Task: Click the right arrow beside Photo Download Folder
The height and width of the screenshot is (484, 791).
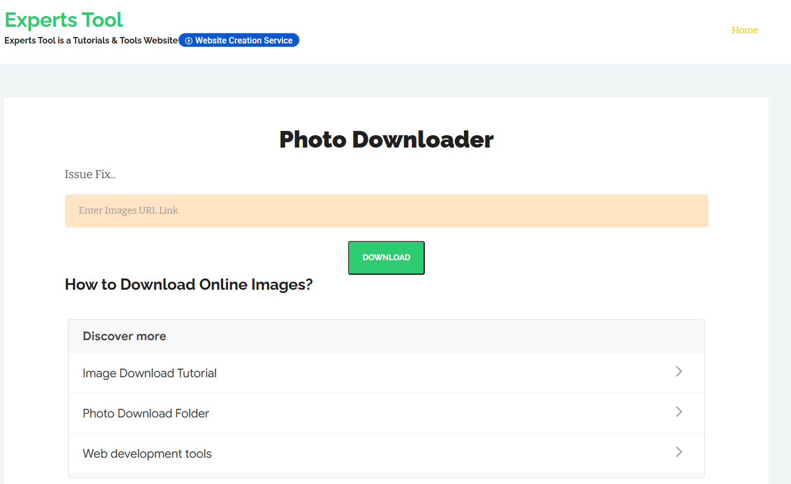Action: click(x=679, y=412)
